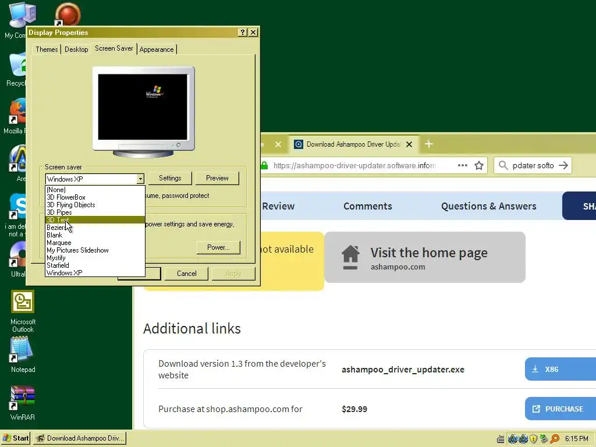The image size is (596, 447).
Task: Click the green padlock site security icon
Action: tap(264, 165)
